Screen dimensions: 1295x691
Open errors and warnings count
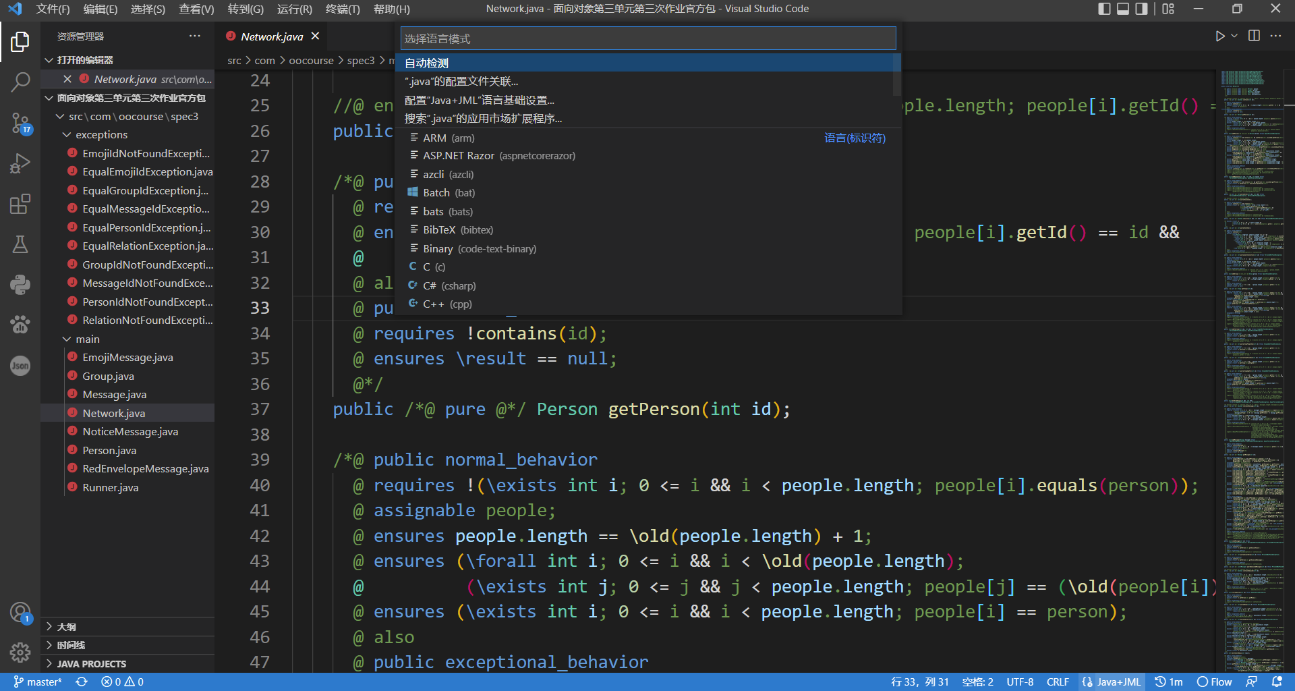click(122, 682)
